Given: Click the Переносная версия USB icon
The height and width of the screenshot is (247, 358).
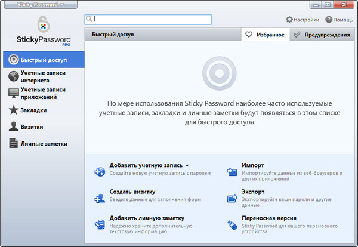Looking at the screenshot, I should 233,225.
